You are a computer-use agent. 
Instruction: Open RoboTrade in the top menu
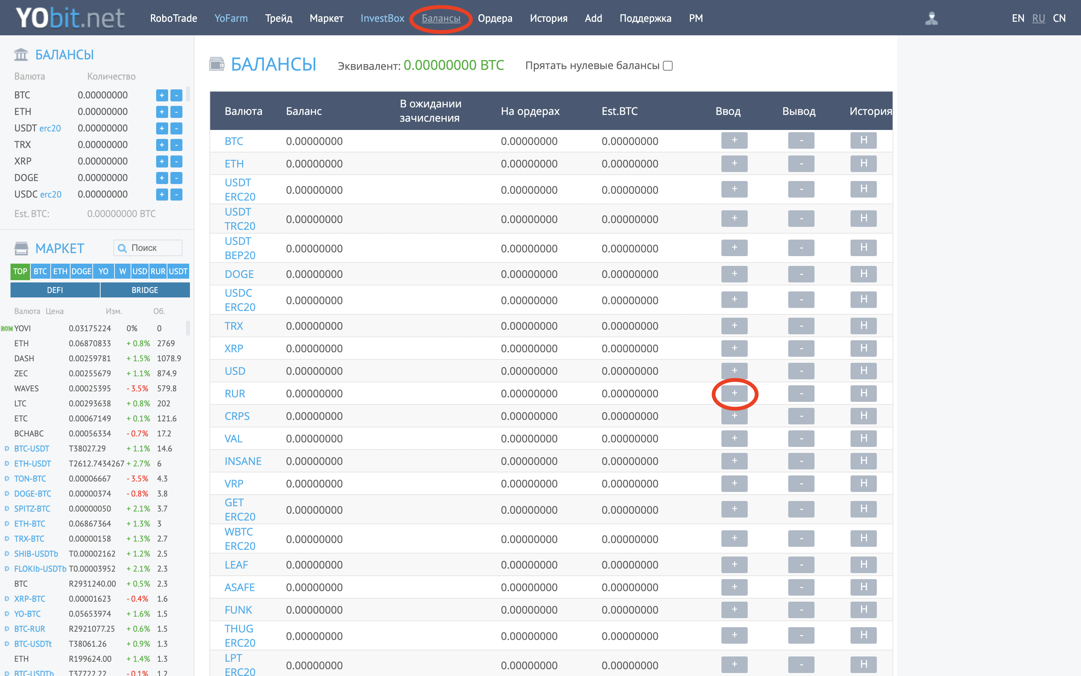tap(173, 18)
